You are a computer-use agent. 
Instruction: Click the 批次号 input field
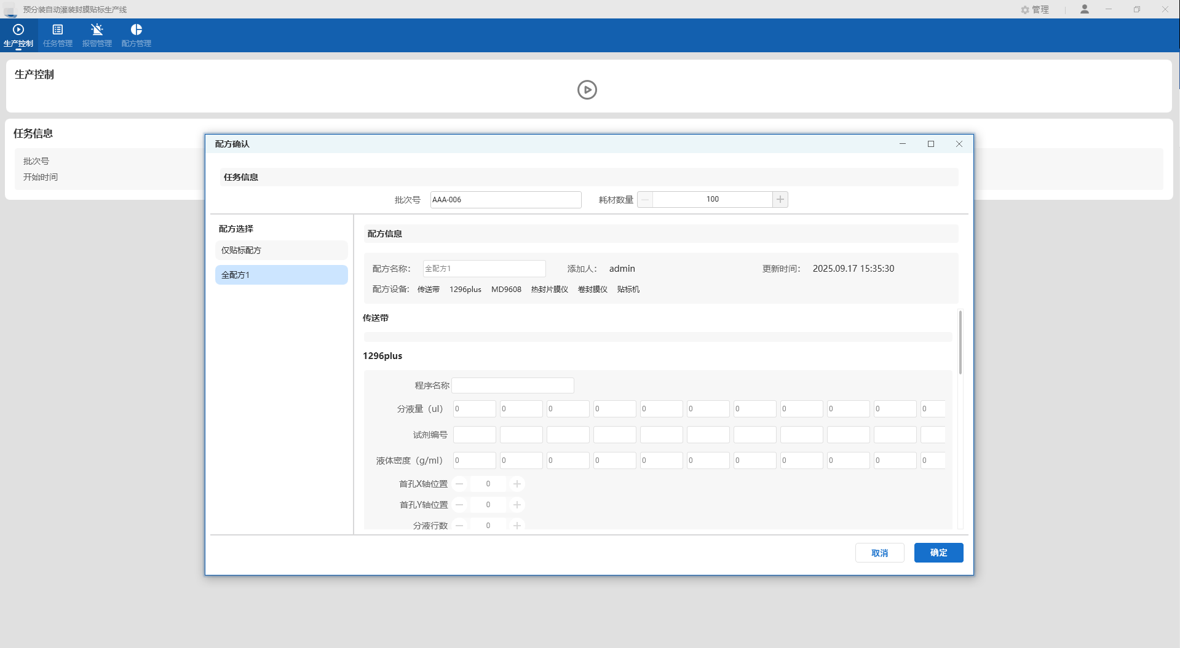coord(505,200)
